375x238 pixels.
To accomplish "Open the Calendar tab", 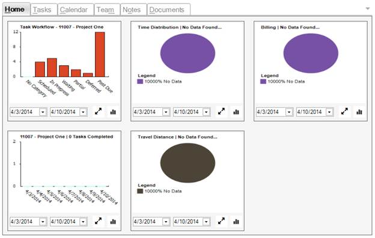I will pos(76,10).
